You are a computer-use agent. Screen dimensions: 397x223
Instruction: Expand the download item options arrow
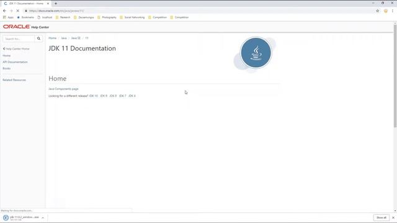point(43,217)
